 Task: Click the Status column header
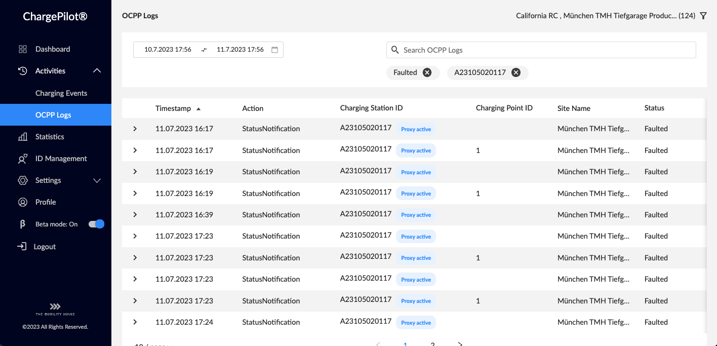654,108
